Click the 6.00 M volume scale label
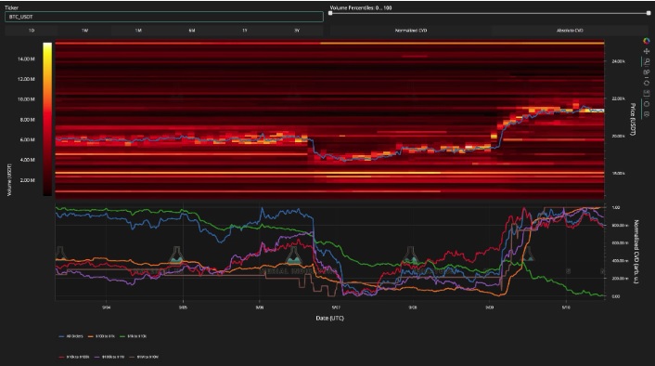Screen dimensions: 655x366 click(28, 139)
